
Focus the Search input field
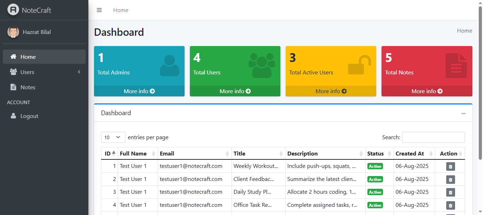(433, 137)
